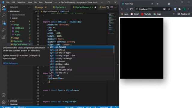
Task: Open the Search view in activity bar
Action: point(4,15)
